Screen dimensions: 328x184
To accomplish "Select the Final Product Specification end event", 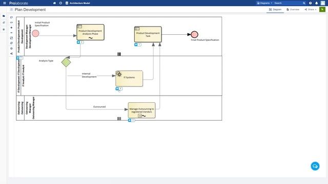I will click(195, 34).
